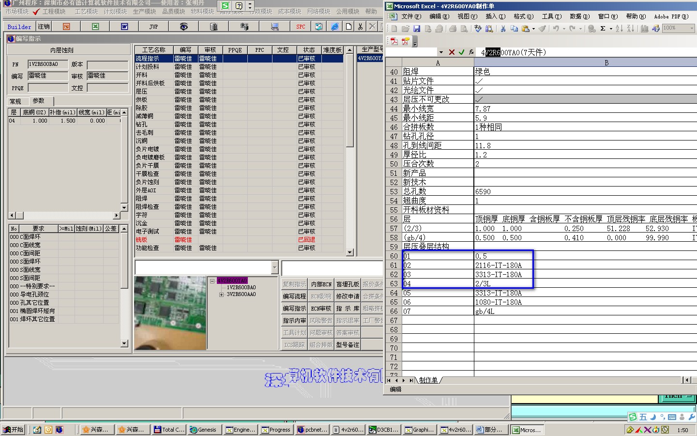Click the Excel Cut scissors icon

pos(503,29)
